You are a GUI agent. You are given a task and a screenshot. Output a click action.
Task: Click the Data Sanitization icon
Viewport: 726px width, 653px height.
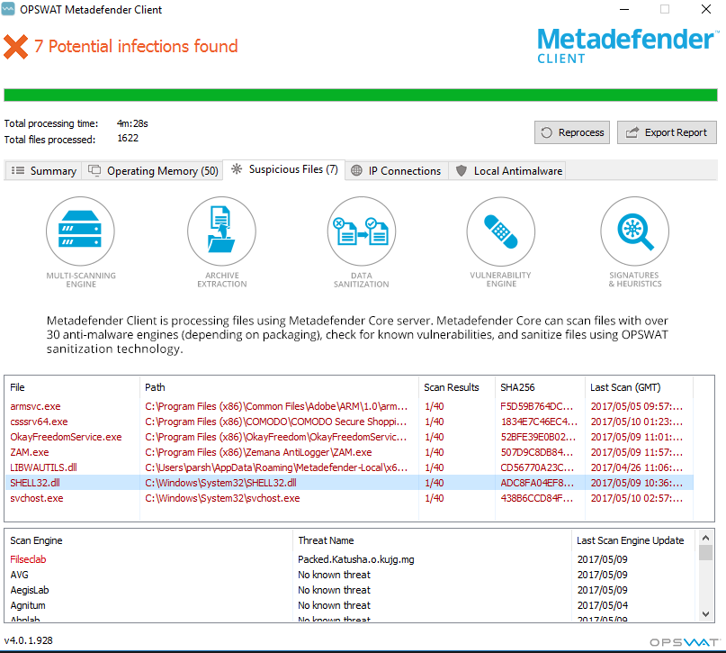361,231
